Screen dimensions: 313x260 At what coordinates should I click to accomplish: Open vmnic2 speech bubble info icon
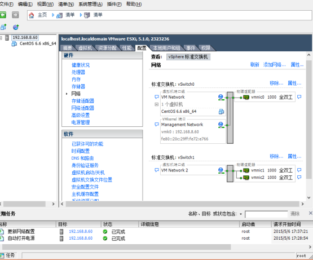(299, 177)
